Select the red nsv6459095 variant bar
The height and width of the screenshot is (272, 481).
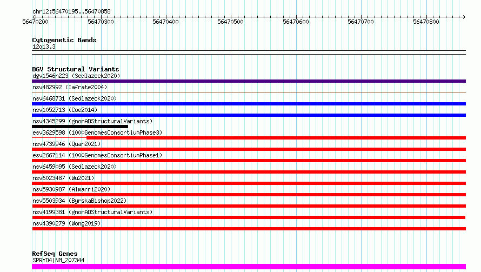point(249,172)
